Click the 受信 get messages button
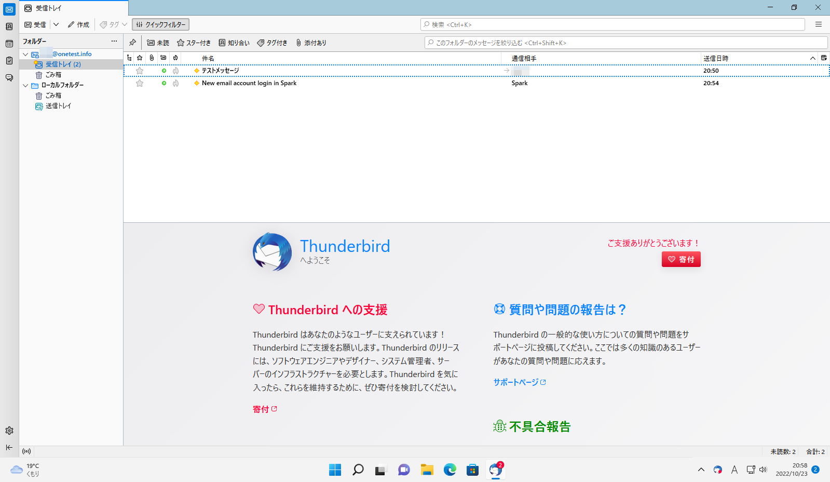Viewport: 830px width, 482px height. [35, 24]
